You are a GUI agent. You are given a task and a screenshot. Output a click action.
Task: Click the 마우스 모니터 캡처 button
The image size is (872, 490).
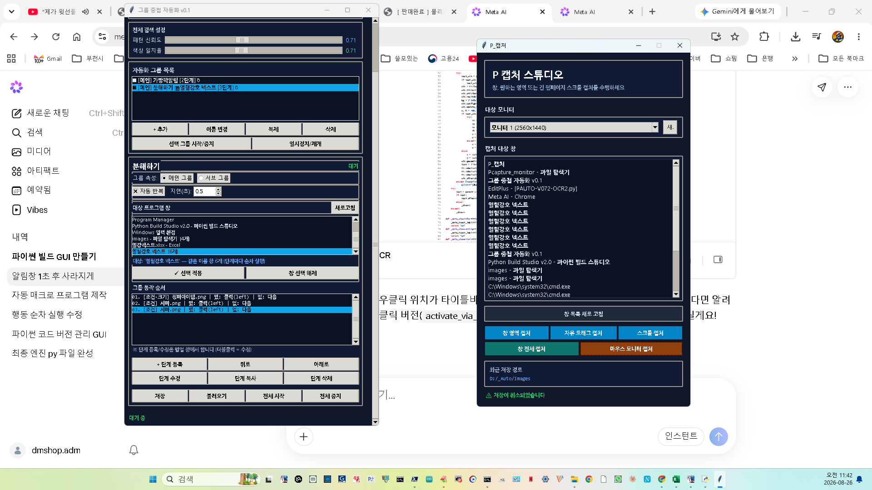[x=631, y=349]
